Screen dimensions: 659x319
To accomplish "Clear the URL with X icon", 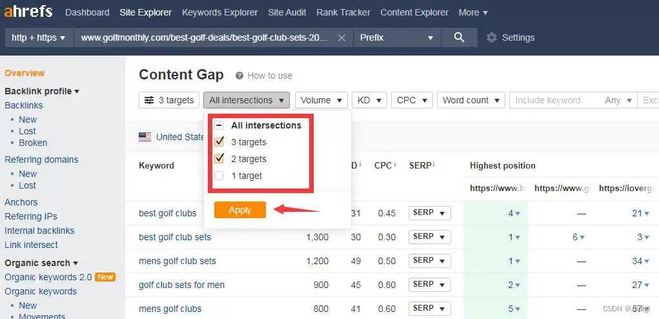I will coord(341,37).
